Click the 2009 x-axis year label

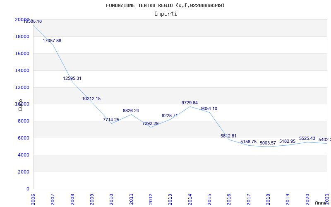tap(92, 200)
